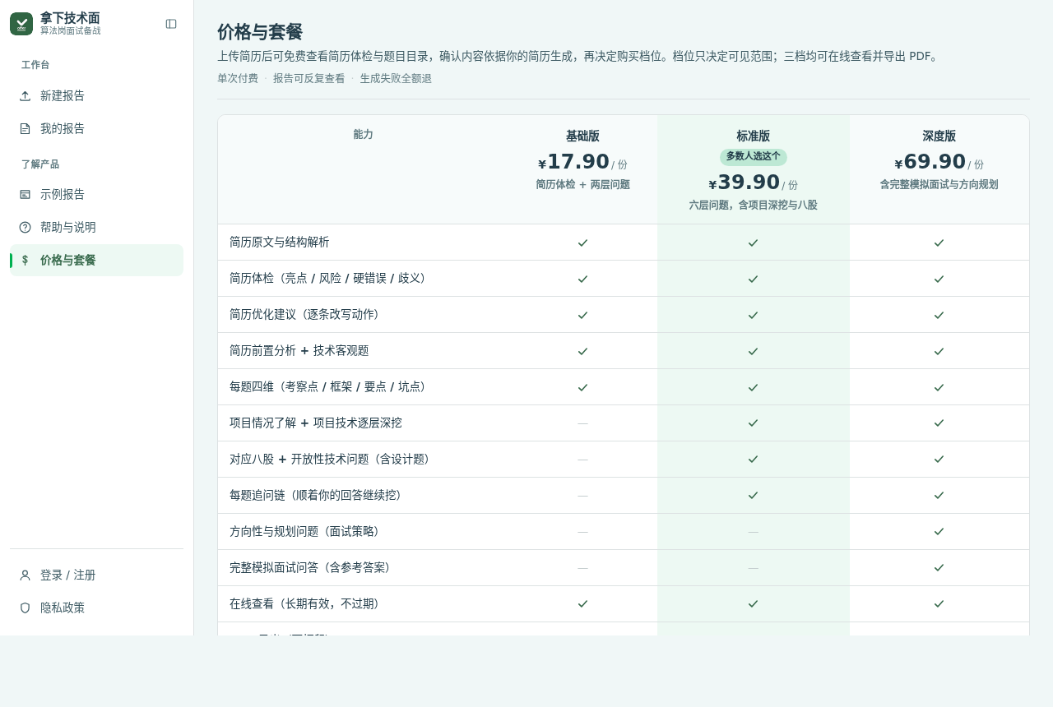This screenshot has height=707, width=1053.
Task: Click 标准版 checkmark in 对应八股 row
Action: tap(753, 460)
